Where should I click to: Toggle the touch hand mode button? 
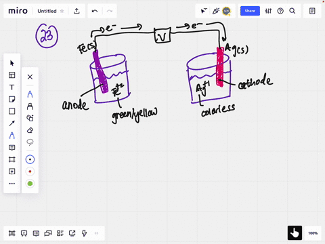tap(295, 233)
